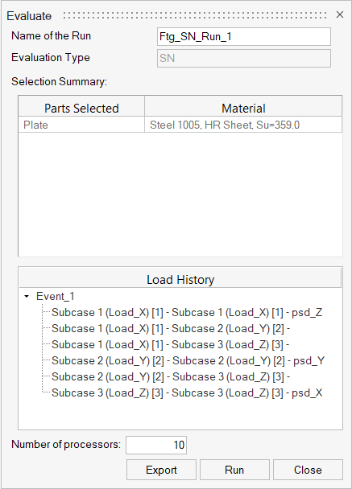Select the Load_Y to Load_Y psd_Y entry
The width and height of the screenshot is (352, 489).
point(188,361)
